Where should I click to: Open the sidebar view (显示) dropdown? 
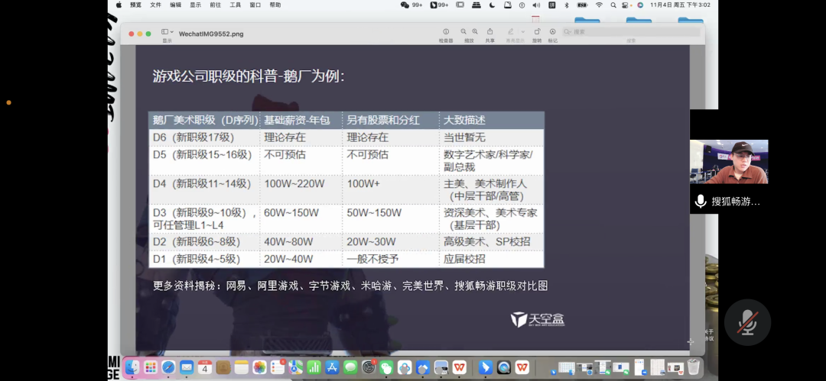click(167, 32)
